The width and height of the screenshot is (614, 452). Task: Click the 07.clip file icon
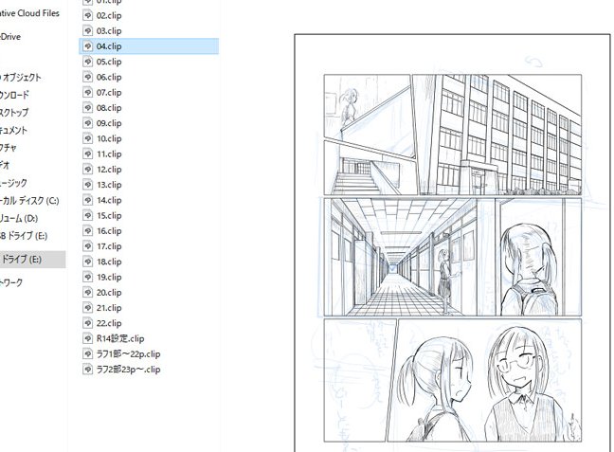pyautogui.click(x=88, y=93)
